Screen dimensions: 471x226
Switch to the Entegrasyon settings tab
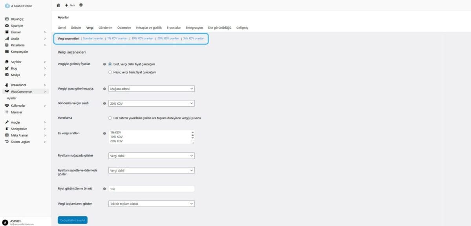pos(194,27)
